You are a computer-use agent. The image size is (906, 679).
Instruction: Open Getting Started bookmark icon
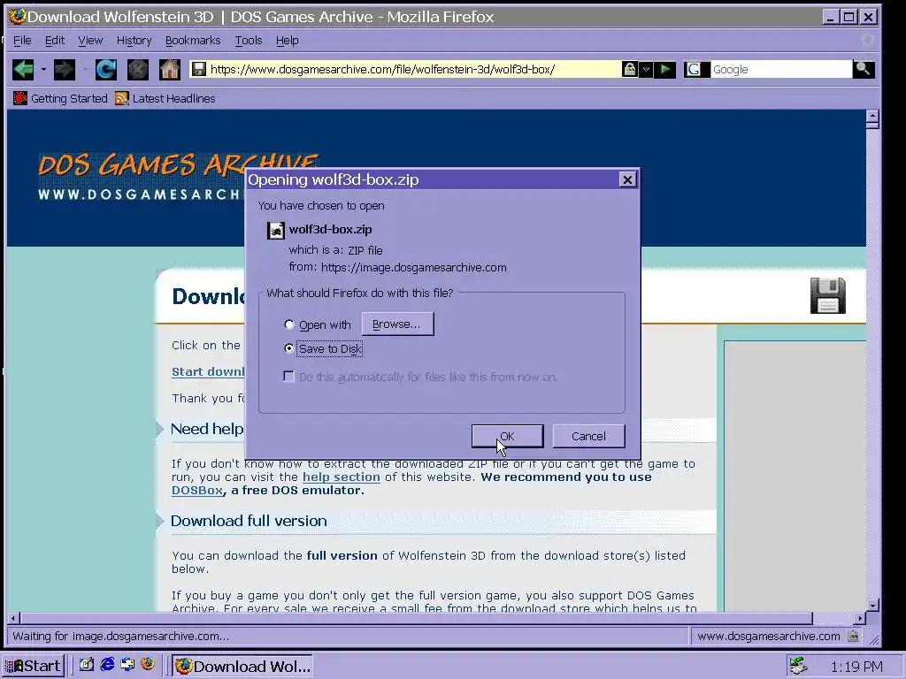point(20,99)
